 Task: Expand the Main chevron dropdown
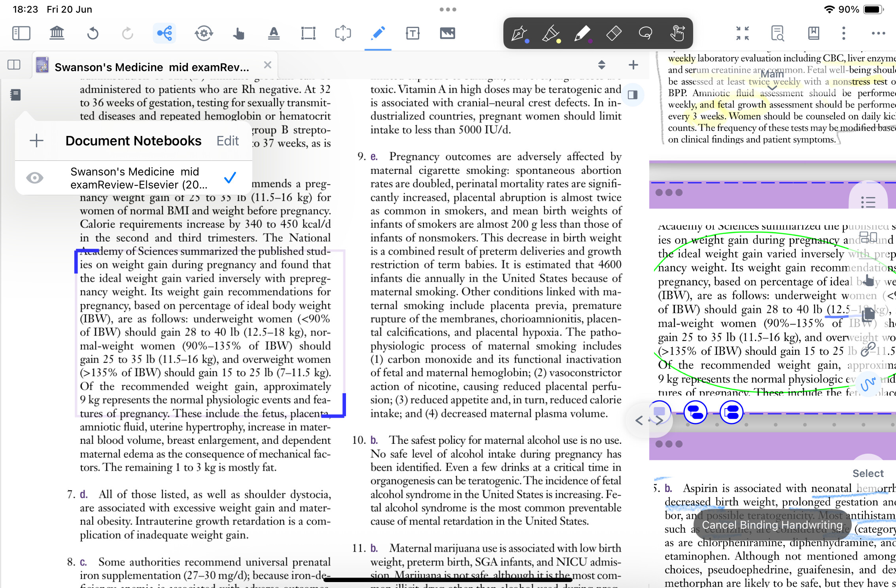coord(772,88)
